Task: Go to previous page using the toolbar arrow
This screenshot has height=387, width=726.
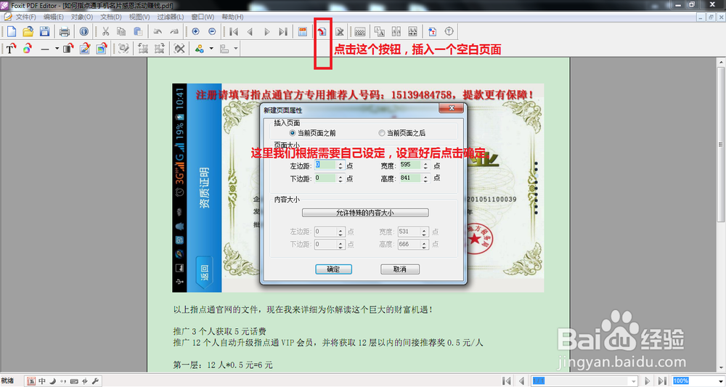Action: click(x=250, y=31)
